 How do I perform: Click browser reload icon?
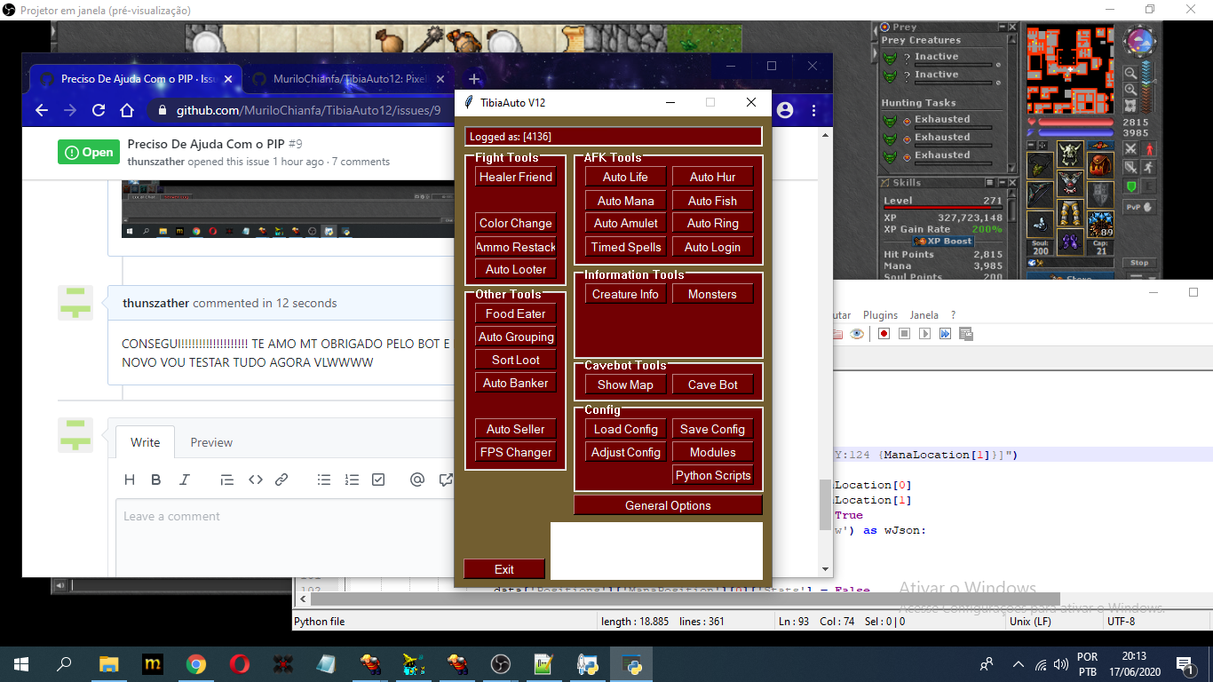(99, 110)
